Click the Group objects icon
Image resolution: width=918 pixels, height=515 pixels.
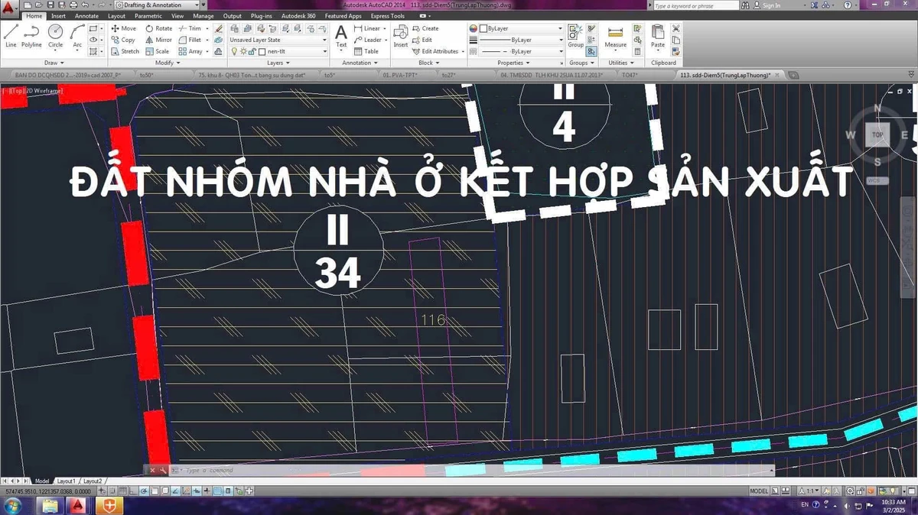(x=575, y=36)
